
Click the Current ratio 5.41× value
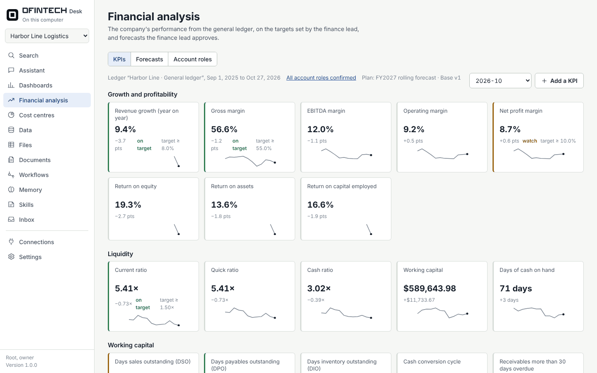coord(127,288)
